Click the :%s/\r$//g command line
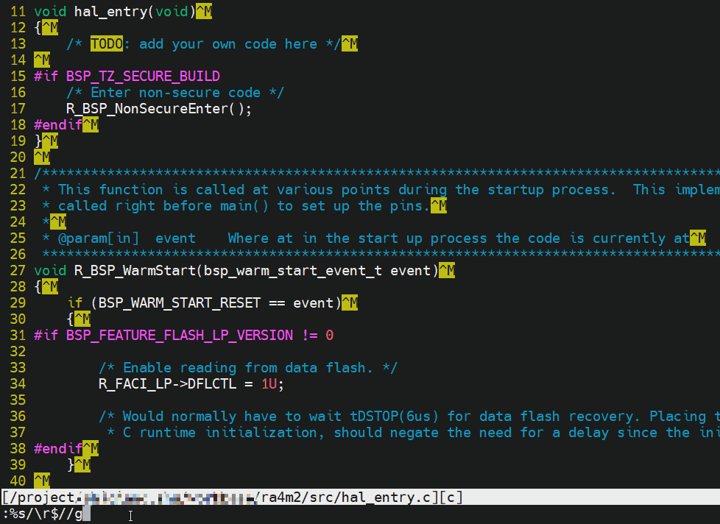Screen dimensions: 720x524 (42, 514)
